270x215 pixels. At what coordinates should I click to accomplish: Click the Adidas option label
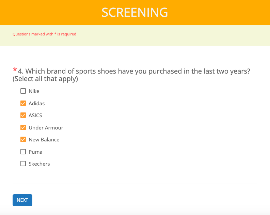[x=37, y=103]
